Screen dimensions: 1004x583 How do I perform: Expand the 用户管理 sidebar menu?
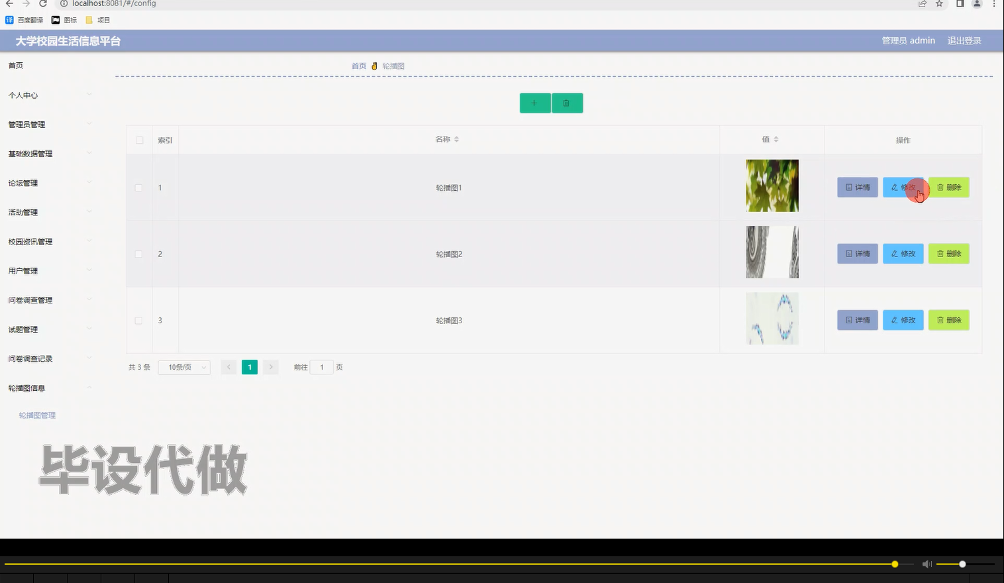point(50,271)
